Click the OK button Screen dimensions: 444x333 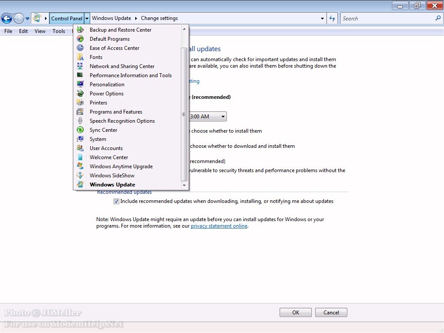point(295,312)
